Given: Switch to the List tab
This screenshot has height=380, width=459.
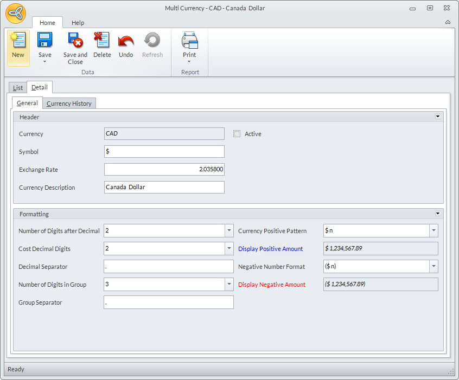Looking at the screenshot, I should [18, 88].
